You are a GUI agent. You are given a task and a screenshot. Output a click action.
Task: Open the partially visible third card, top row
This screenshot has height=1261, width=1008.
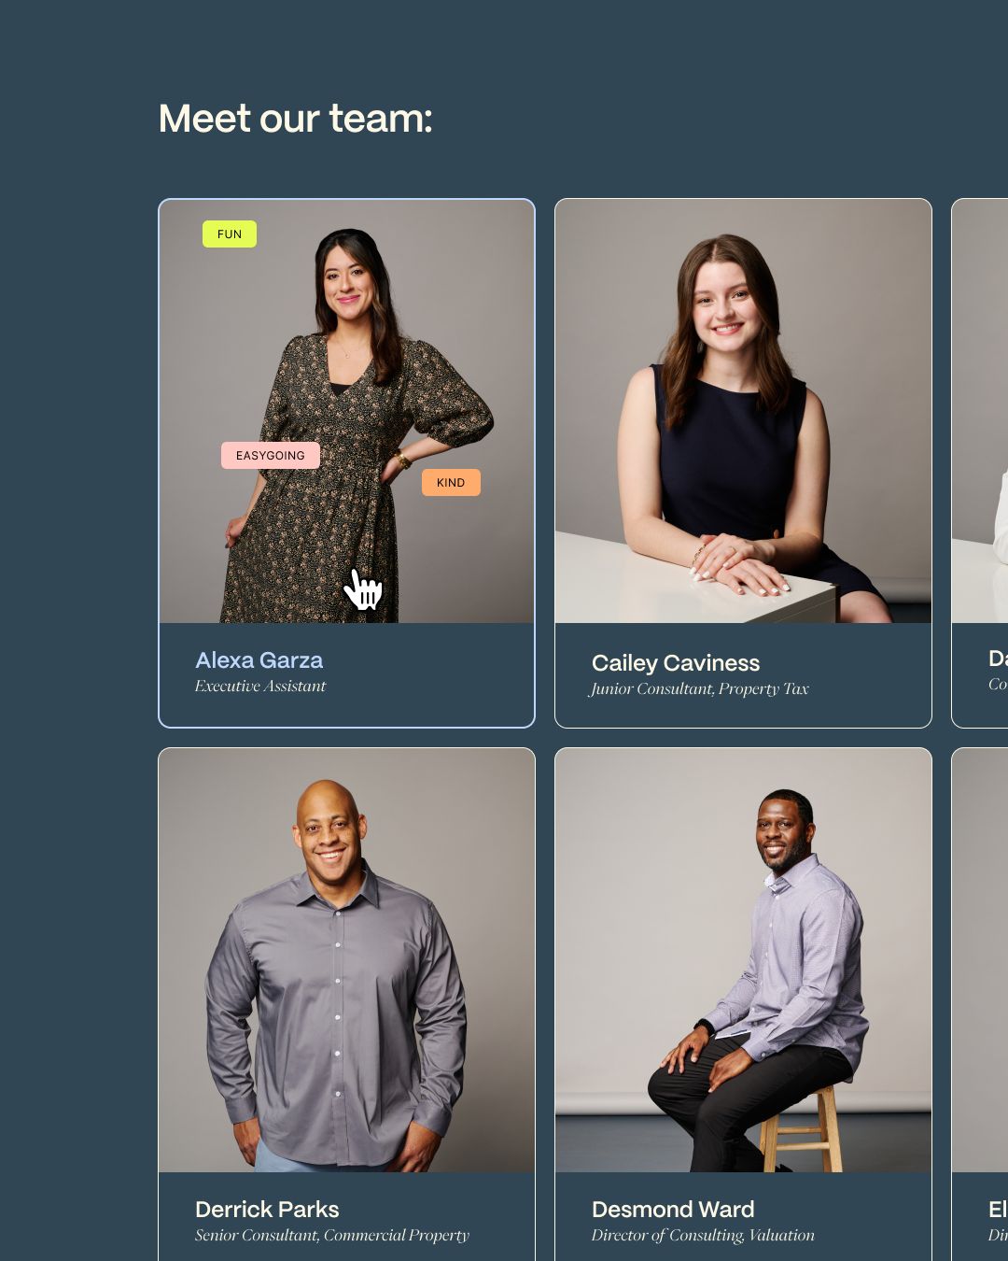tap(980, 463)
